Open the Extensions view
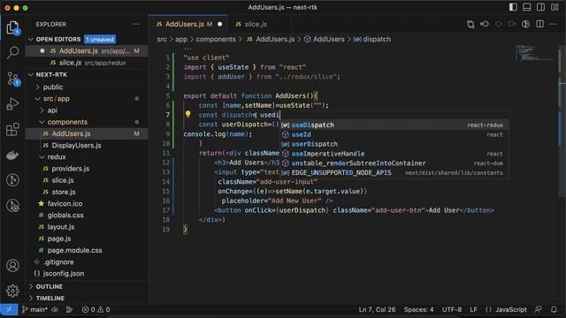This screenshot has height=318, width=566. [12, 130]
